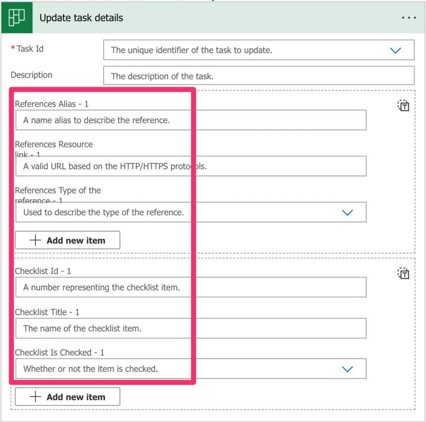Screen dimensions: 426x422
Task: Click into the Description field
Action: coord(258,76)
